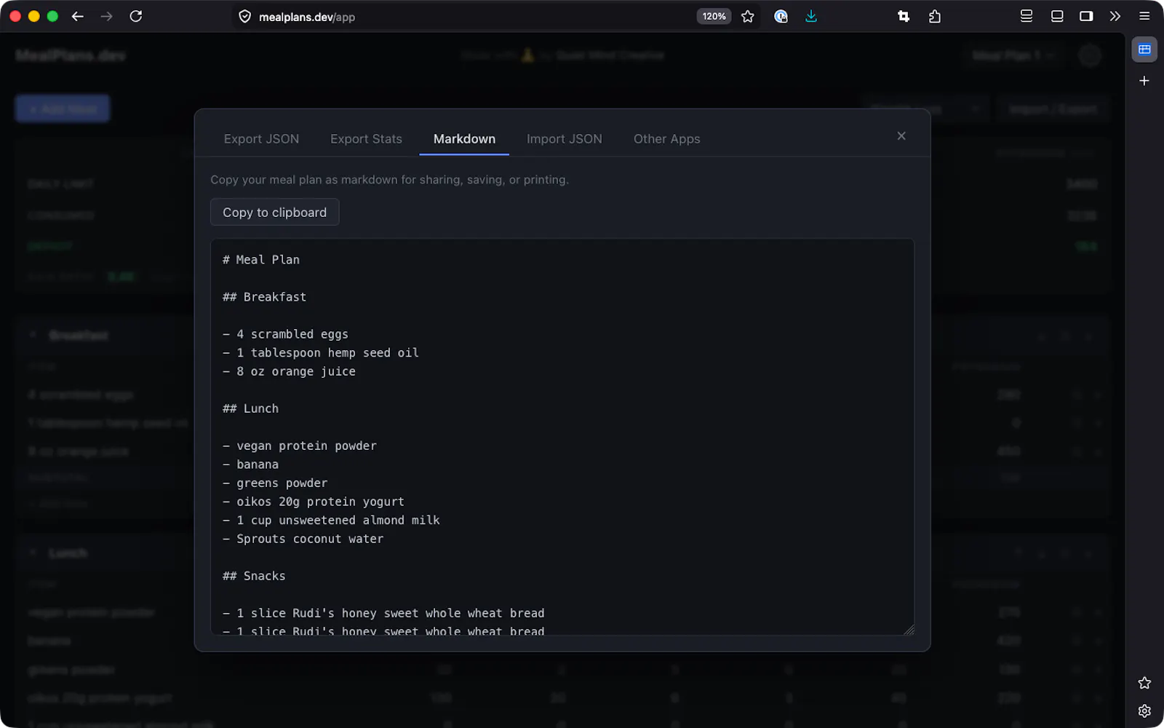1164x728 pixels.
Task: Open the sidebar settings gear
Action: (1144, 711)
